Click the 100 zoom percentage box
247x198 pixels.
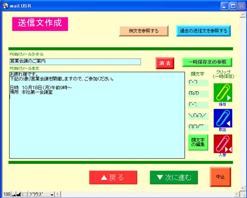7,194
